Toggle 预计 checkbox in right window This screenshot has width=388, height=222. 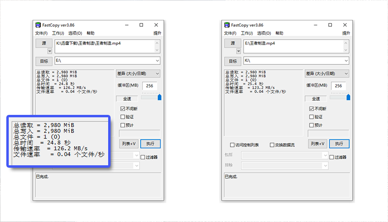click(311, 125)
